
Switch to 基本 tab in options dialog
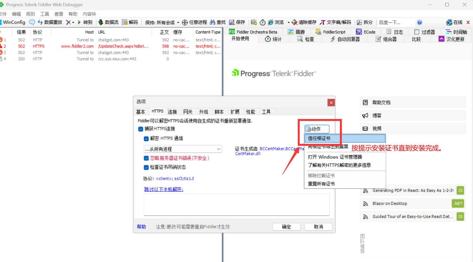(141, 112)
